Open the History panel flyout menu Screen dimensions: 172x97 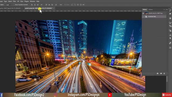167,10
